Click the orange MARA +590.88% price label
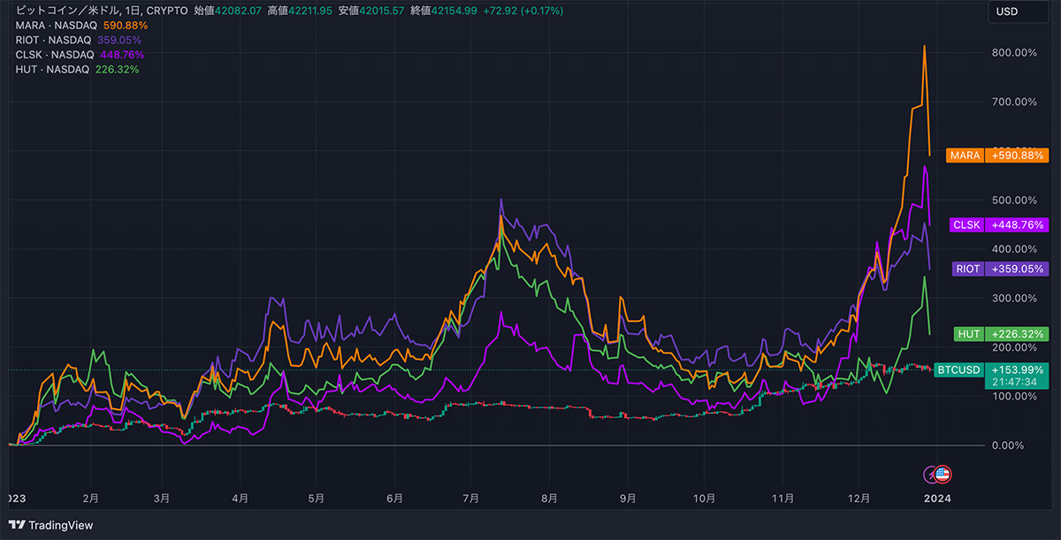 [x=996, y=155]
